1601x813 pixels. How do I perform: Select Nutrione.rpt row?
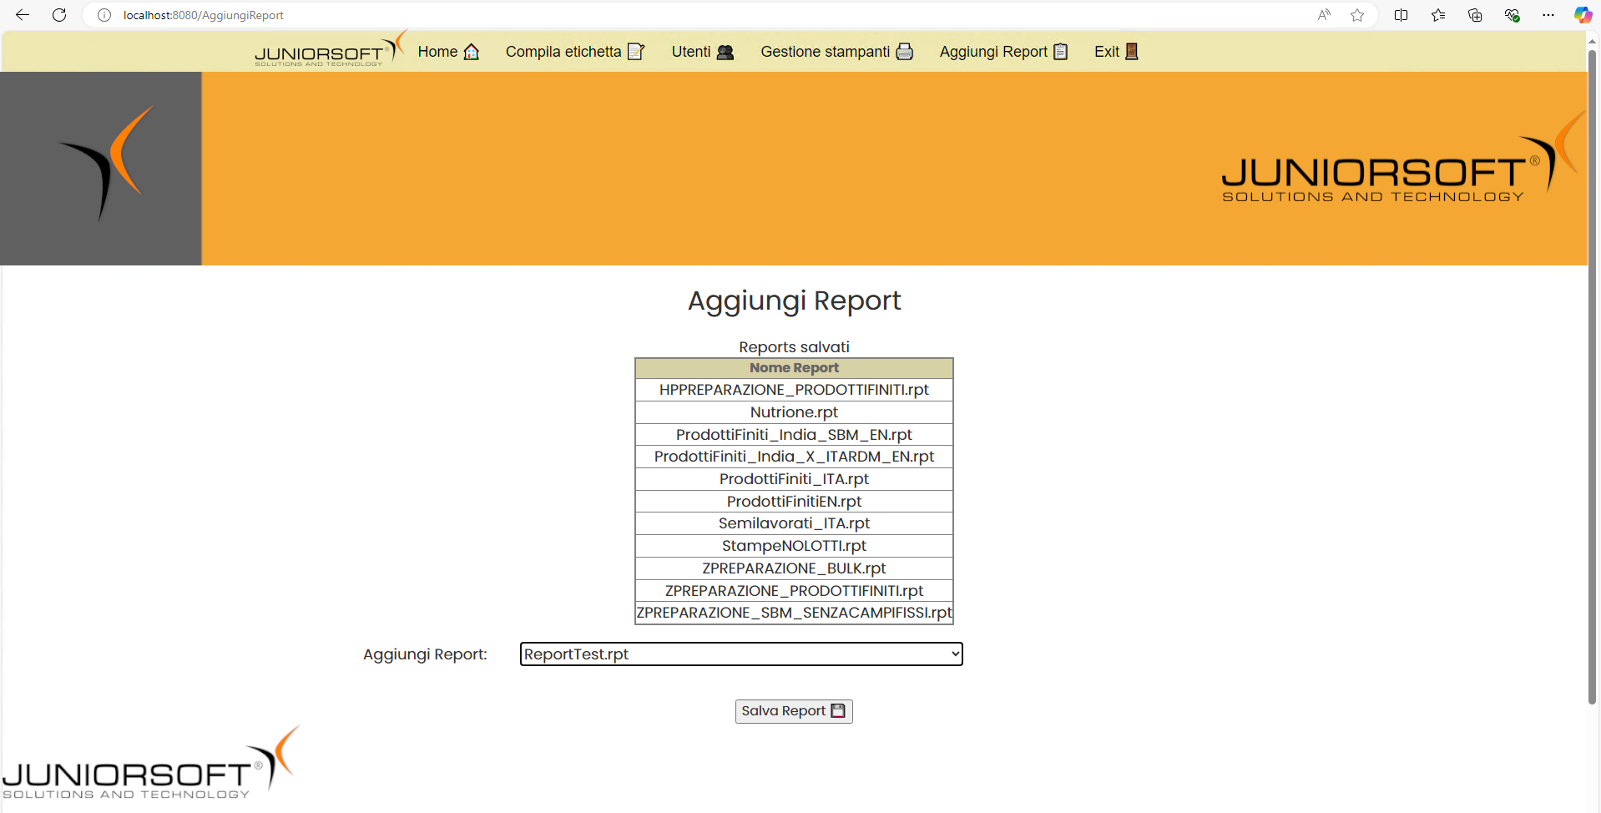pos(794,412)
